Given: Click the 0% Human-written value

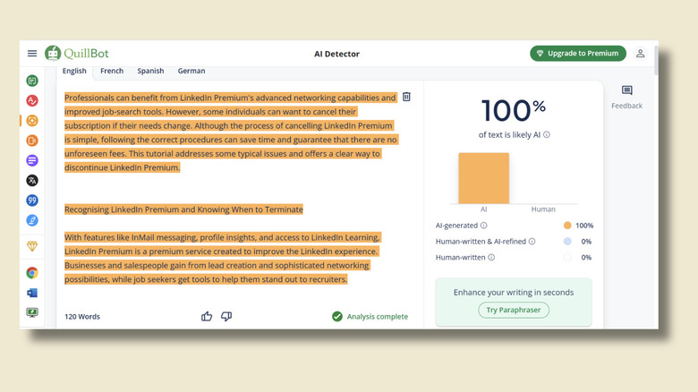Looking at the screenshot, I should [586, 258].
